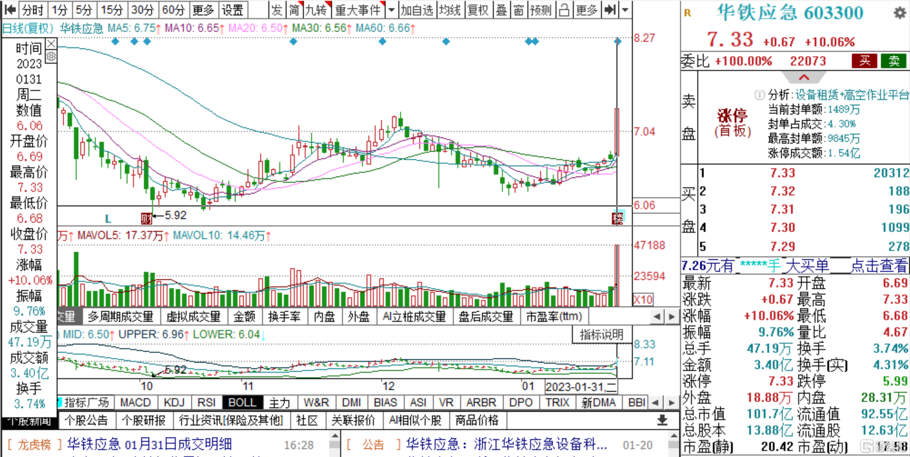Open news 华铁应急 01月31日成交明细
This screenshot has width=910, height=457.
(x=149, y=444)
